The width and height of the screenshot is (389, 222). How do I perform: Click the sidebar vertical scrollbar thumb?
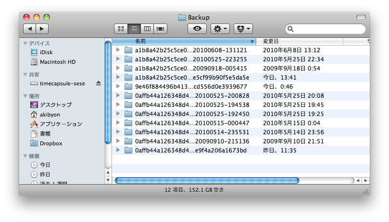click(x=108, y=93)
